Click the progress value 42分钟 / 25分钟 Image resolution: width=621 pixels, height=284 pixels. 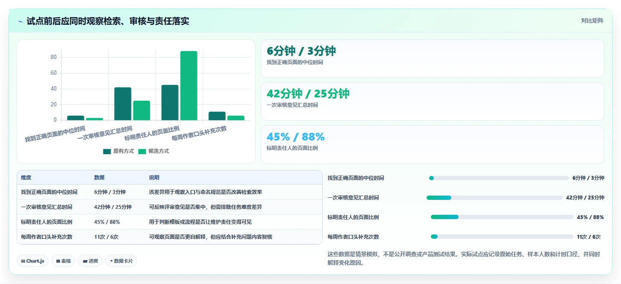585,198
